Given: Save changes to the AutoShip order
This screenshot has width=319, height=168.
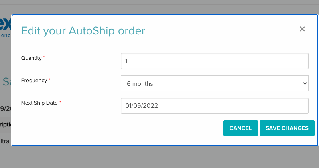Looking at the screenshot, I should pos(287,128).
